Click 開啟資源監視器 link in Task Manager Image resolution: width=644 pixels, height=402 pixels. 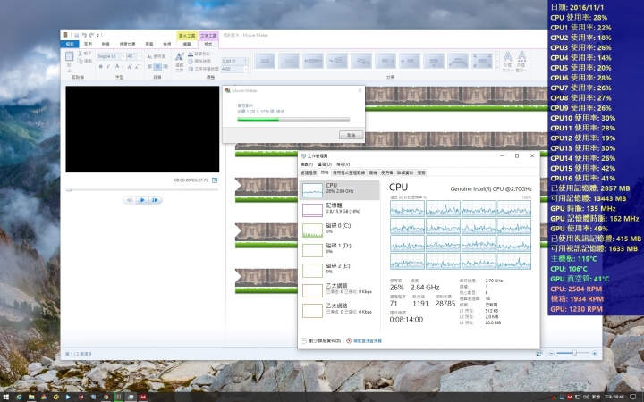[x=367, y=340]
